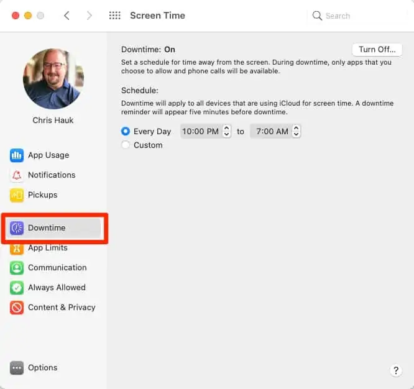Click the Turn Off... button
The width and height of the screenshot is (414, 389).
point(377,50)
